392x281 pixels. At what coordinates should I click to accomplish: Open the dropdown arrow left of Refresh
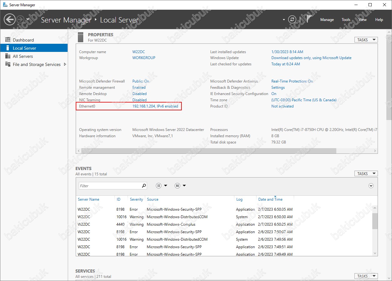[x=284, y=20]
